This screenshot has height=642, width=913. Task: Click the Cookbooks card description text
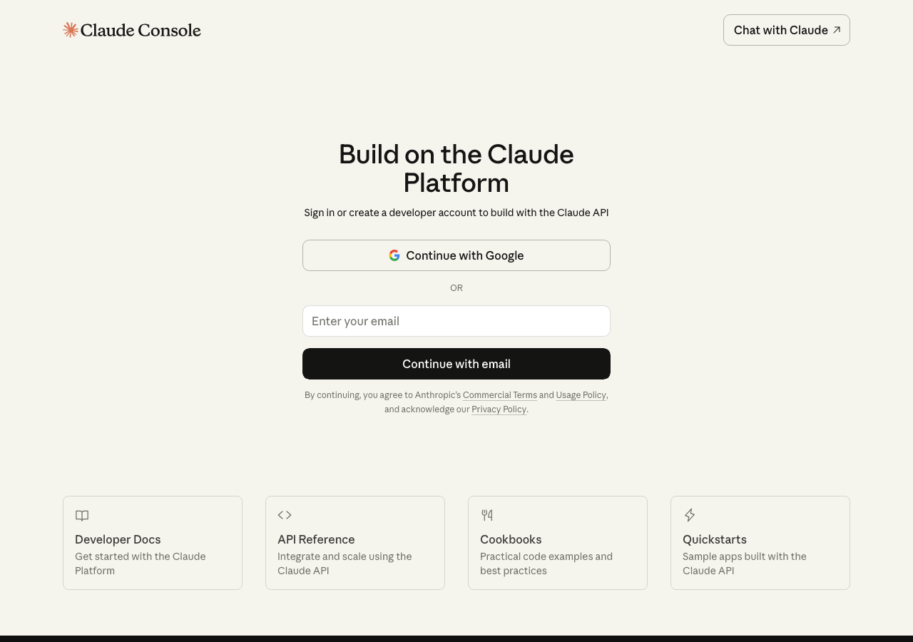click(x=546, y=564)
